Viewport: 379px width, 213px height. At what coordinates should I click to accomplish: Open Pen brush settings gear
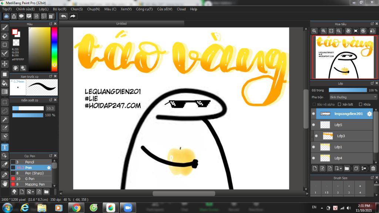coord(49,167)
